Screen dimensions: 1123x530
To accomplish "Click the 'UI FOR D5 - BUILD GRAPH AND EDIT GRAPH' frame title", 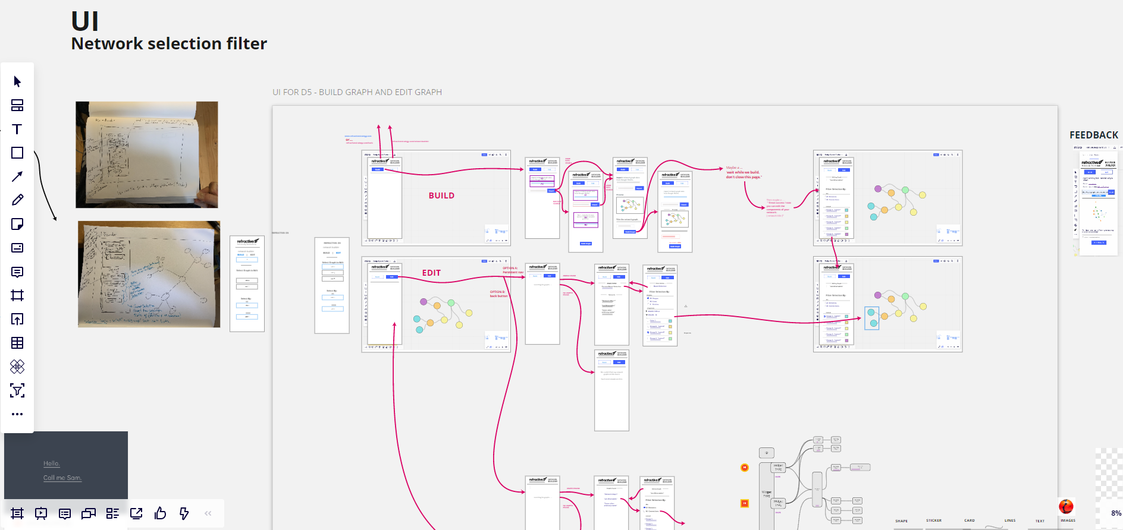I will coord(357,92).
